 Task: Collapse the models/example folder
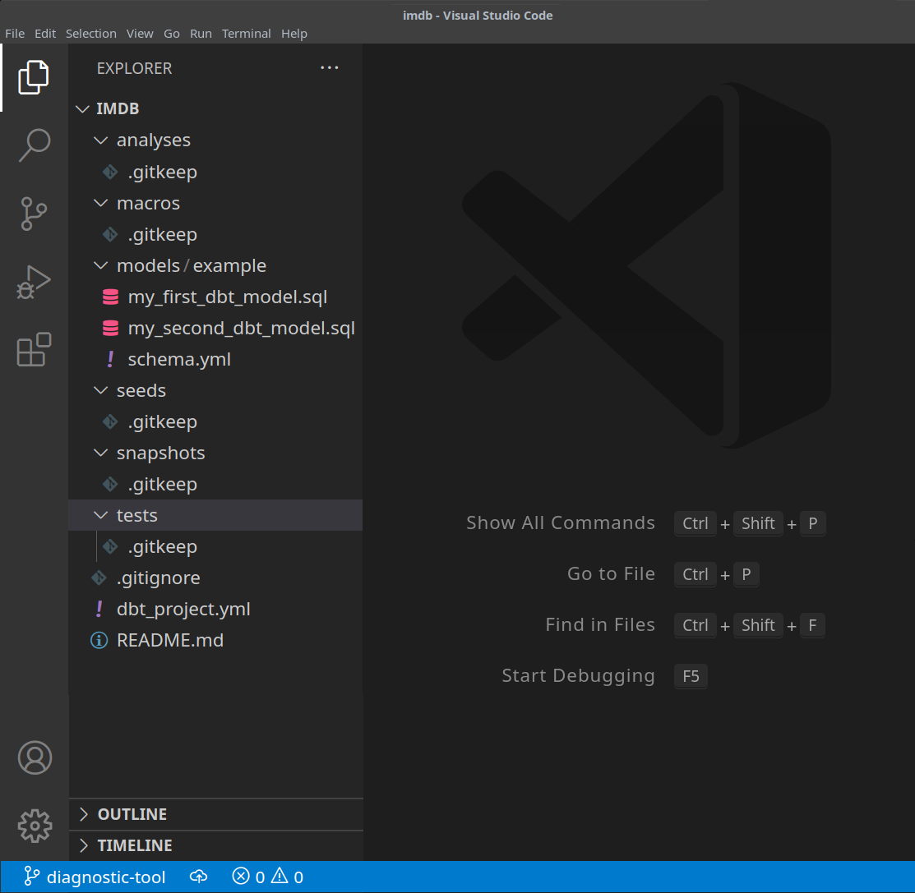pyautogui.click(x=191, y=265)
